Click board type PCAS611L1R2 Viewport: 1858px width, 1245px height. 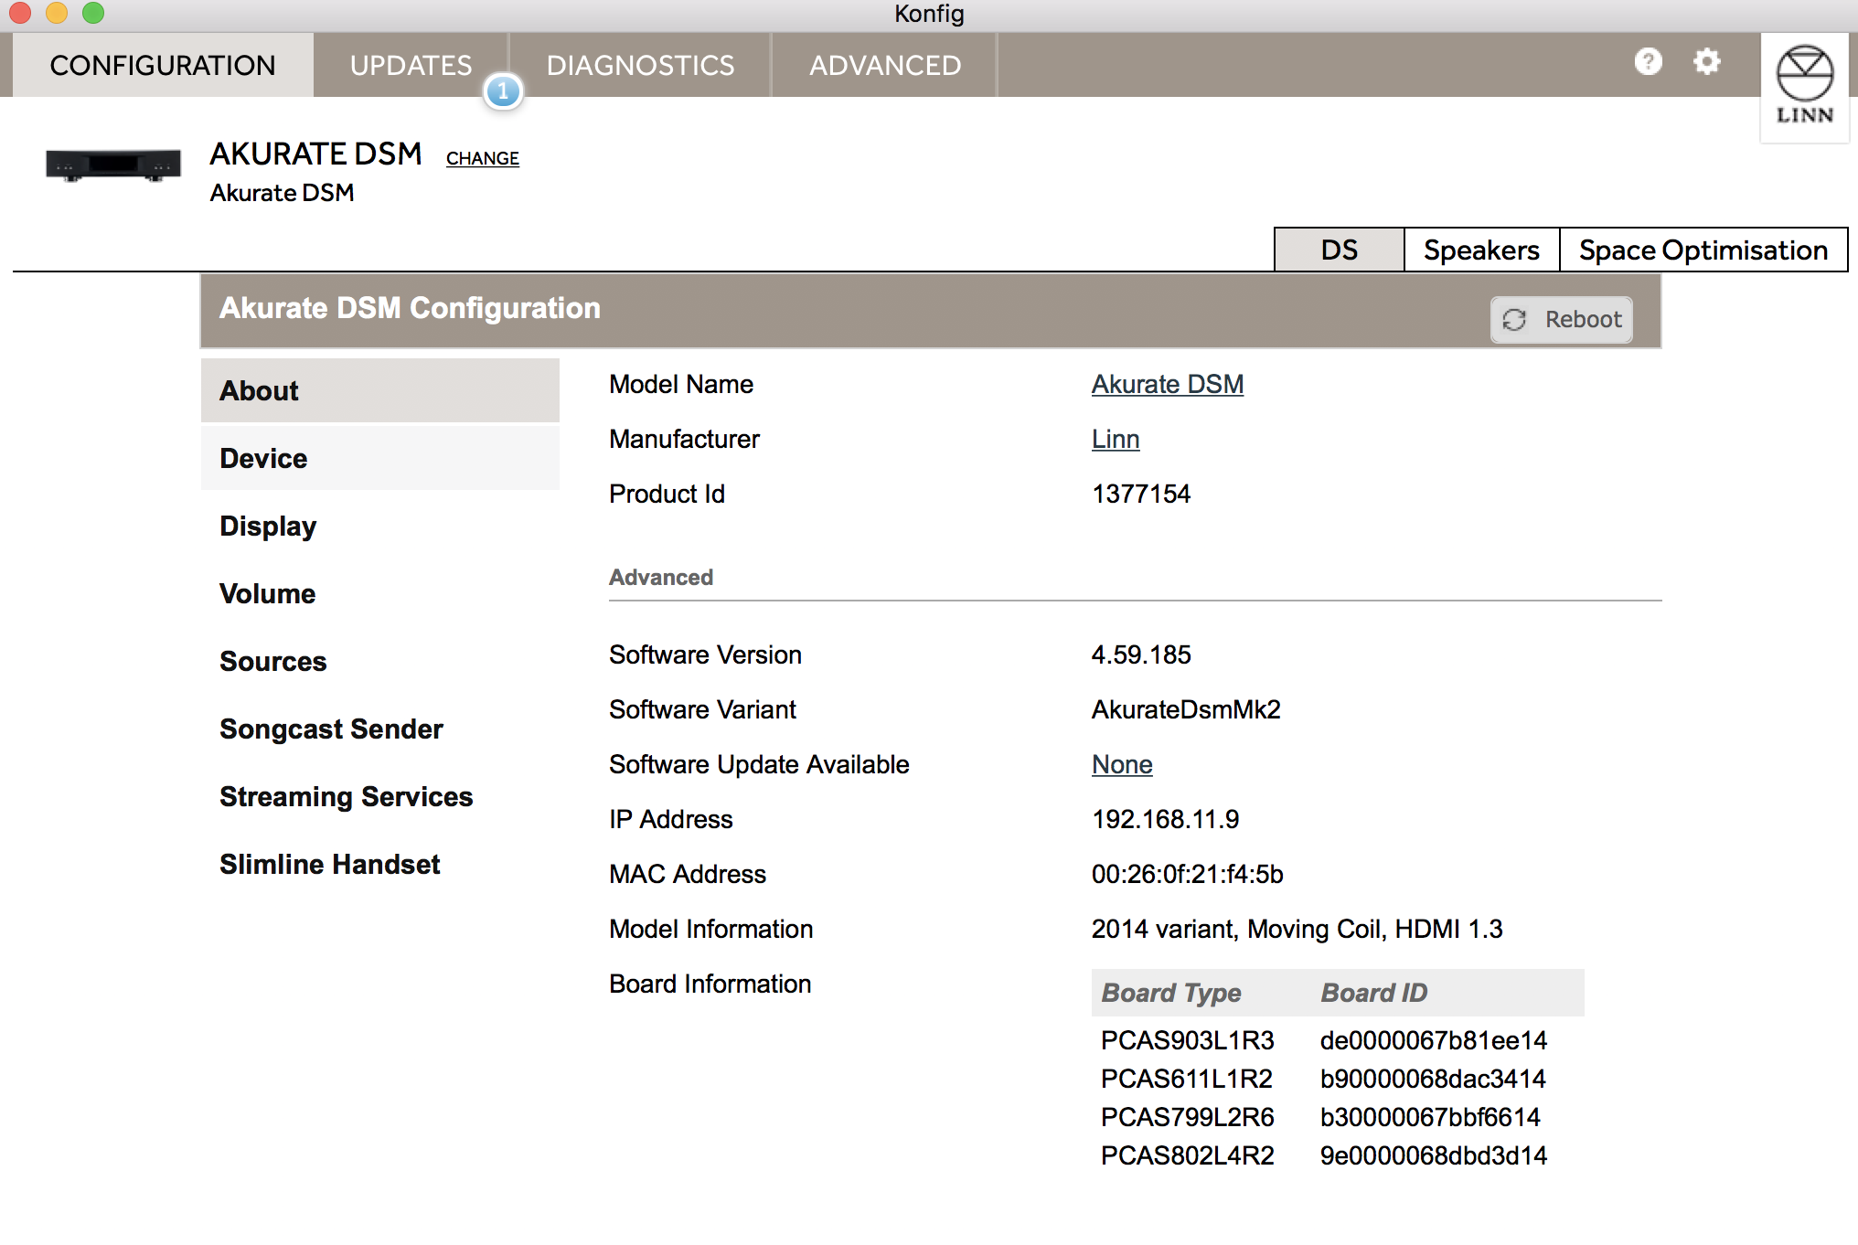pyautogui.click(x=1186, y=1079)
